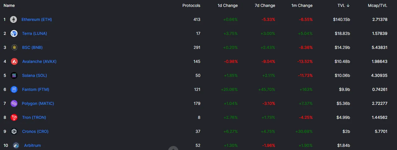
Task: Click Solana TVL value $10.06b
Action: coord(343,75)
